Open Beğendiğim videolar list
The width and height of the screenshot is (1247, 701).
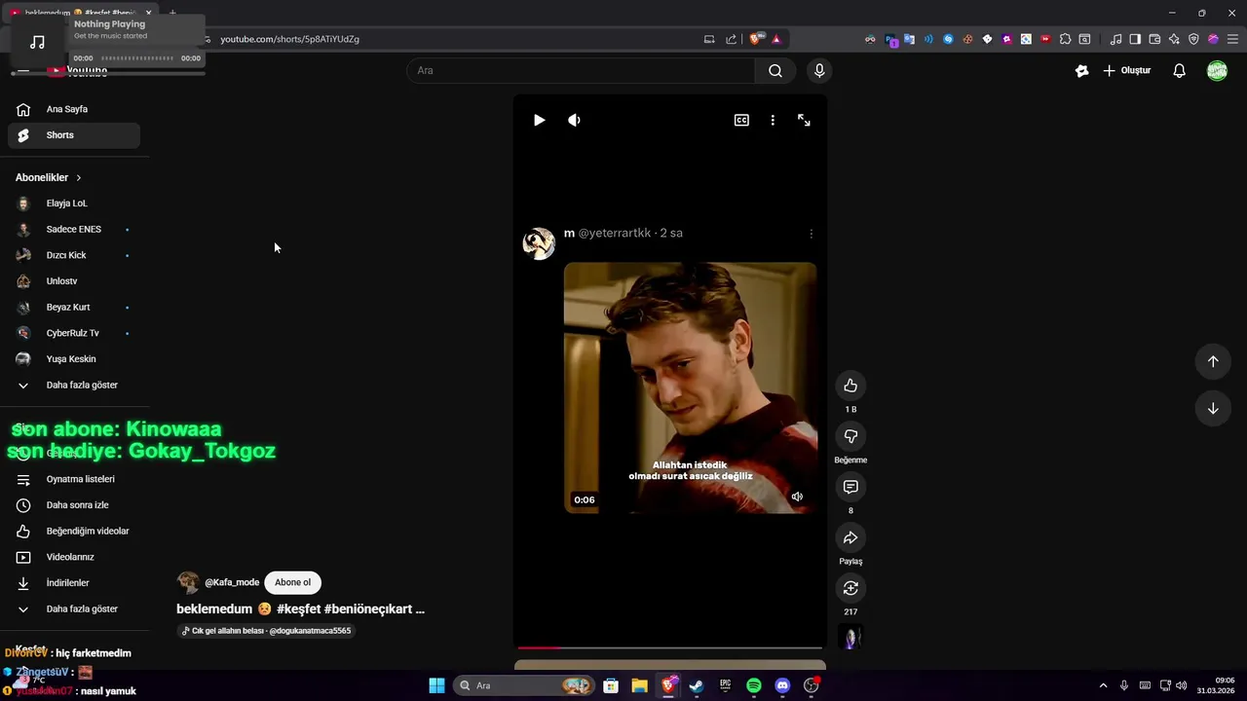tap(74, 531)
